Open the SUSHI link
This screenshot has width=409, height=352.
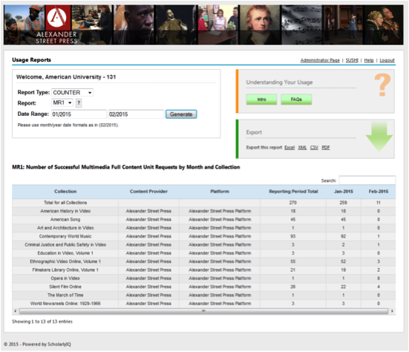(x=352, y=60)
